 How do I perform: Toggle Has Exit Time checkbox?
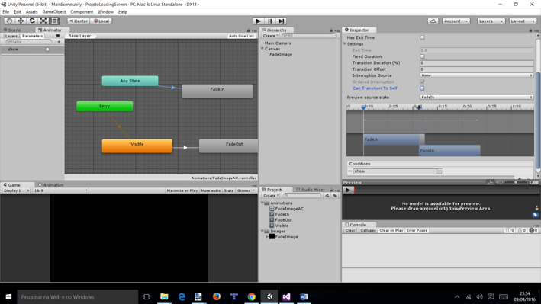pos(422,37)
